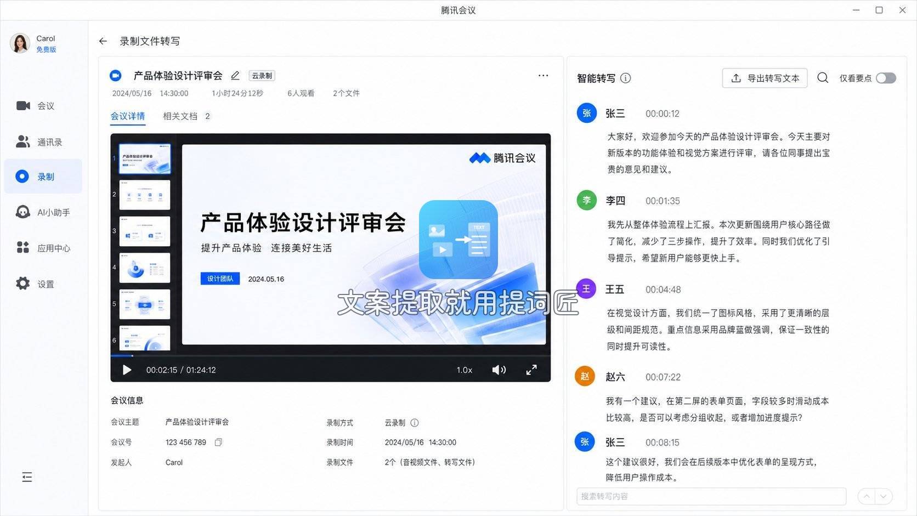Jump to previous search result arrow

[867, 496]
